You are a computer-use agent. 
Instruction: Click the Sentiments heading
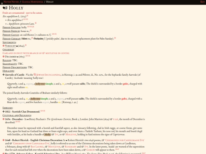tap(9, 43)
